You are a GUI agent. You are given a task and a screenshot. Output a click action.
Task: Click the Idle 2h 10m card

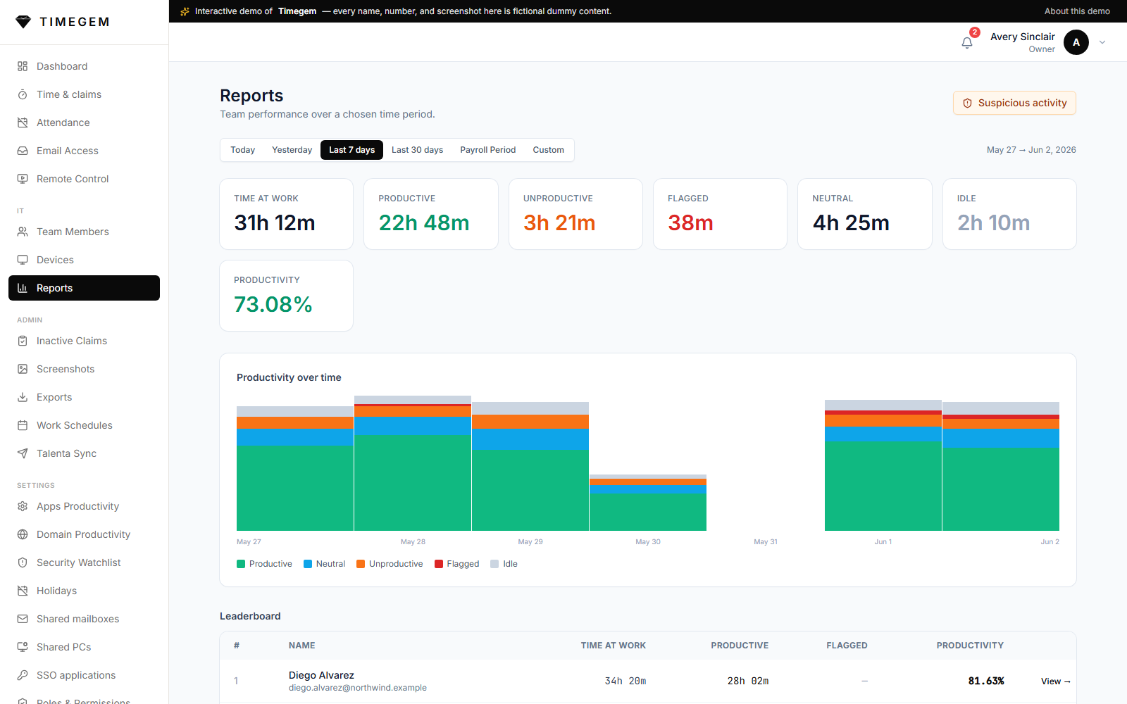tap(1009, 214)
